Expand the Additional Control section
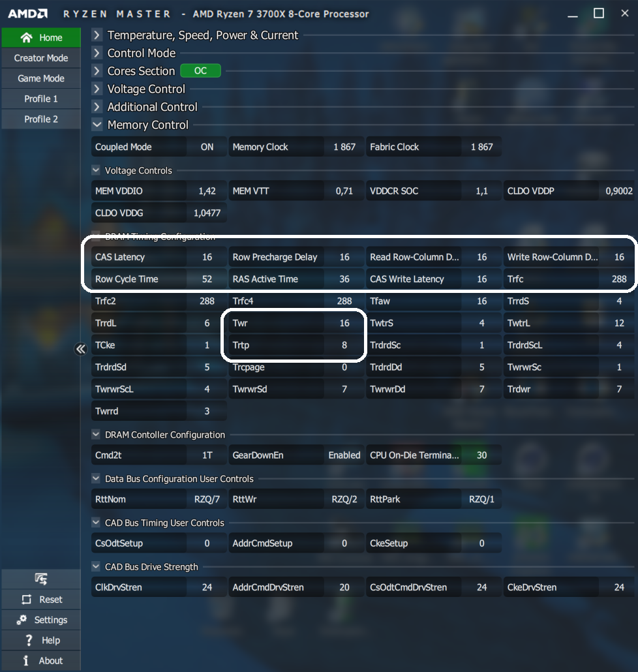This screenshot has width=638, height=672. (x=97, y=107)
